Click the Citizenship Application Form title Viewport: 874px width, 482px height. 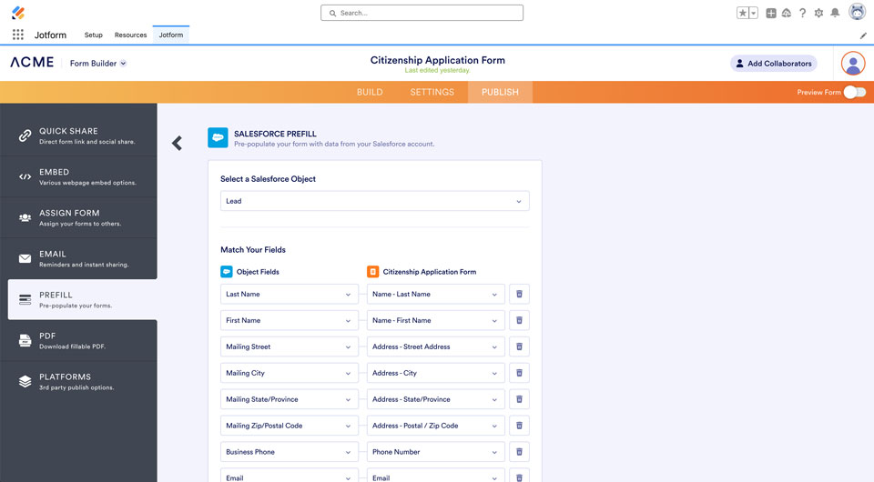(x=438, y=60)
